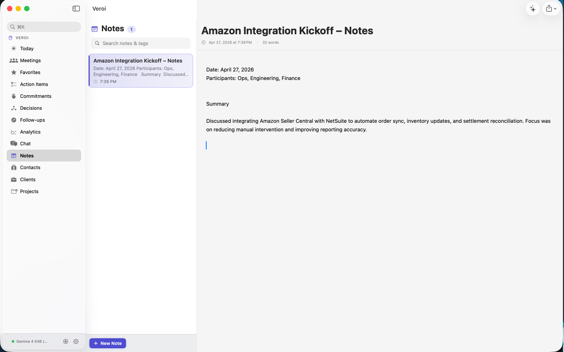Viewport: 564px width, 352px height.
Task: Click the Search notes & tags field
Action: (x=141, y=43)
